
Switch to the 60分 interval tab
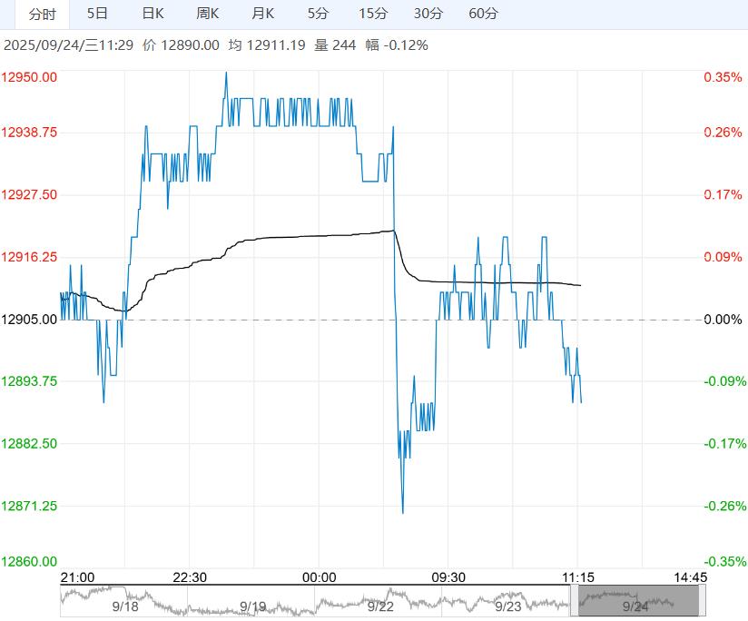coord(483,14)
